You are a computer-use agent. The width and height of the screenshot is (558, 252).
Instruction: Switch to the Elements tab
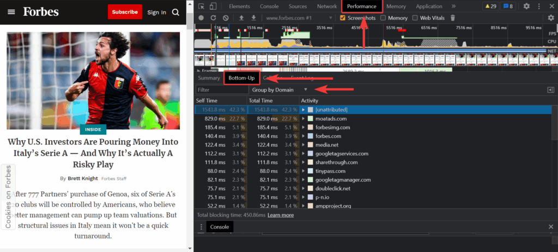pyautogui.click(x=240, y=6)
